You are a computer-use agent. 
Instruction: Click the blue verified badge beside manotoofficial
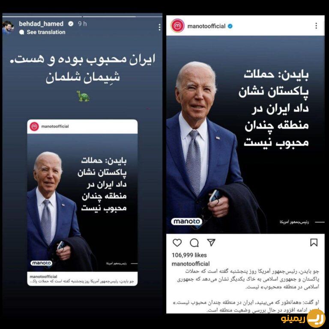point(230,26)
